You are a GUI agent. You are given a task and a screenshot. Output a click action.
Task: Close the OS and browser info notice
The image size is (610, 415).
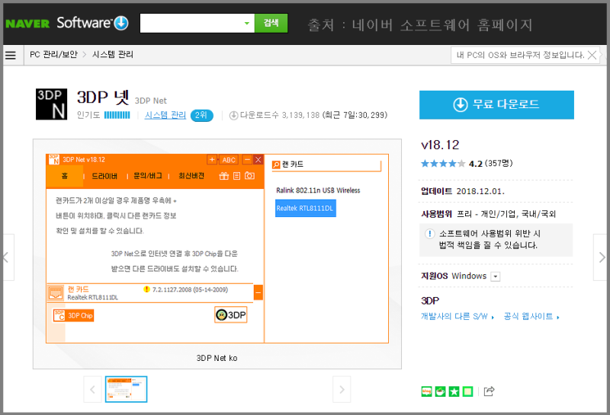592,55
